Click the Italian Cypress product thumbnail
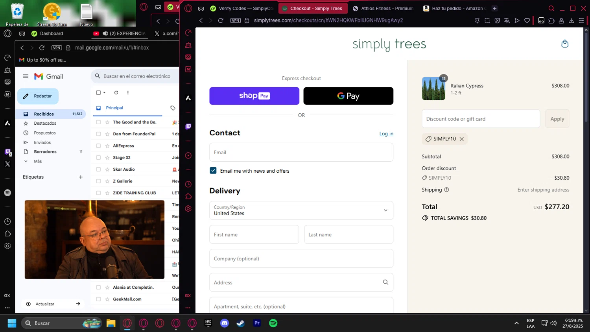This screenshot has height=332, width=590. point(433,89)
